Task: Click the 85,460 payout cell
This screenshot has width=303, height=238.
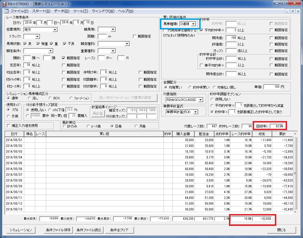Action: 204,163
